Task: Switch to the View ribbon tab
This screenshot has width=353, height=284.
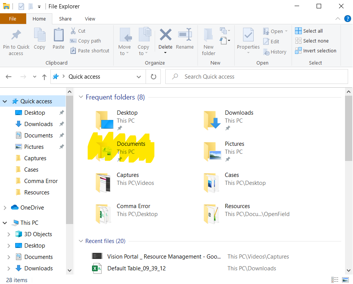Action: coord(90,19)
